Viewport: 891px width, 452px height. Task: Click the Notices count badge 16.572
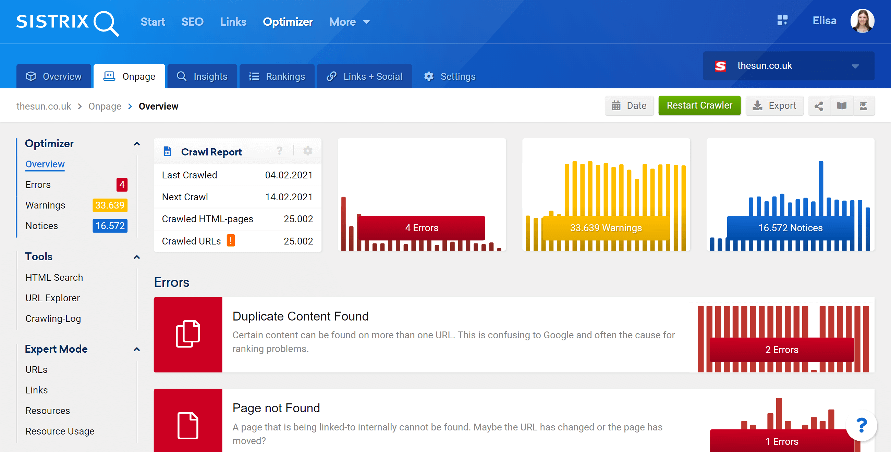point(110,226)
